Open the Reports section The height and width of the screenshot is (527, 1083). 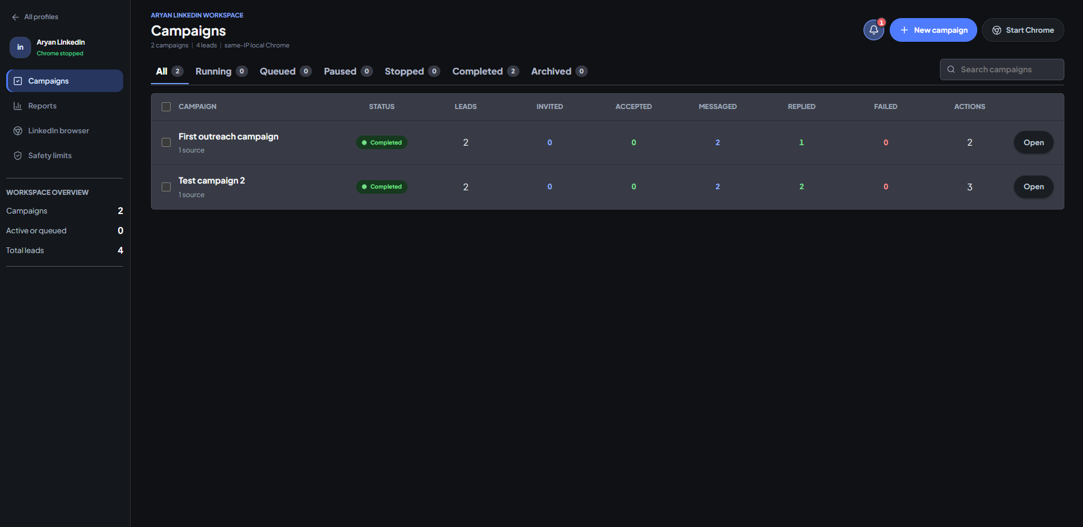coord(64,106)
